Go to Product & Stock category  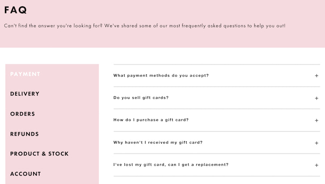pos(39,154)
